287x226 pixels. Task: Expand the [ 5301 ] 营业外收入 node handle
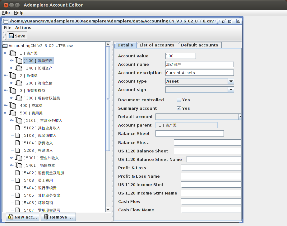tap(11, 158)
